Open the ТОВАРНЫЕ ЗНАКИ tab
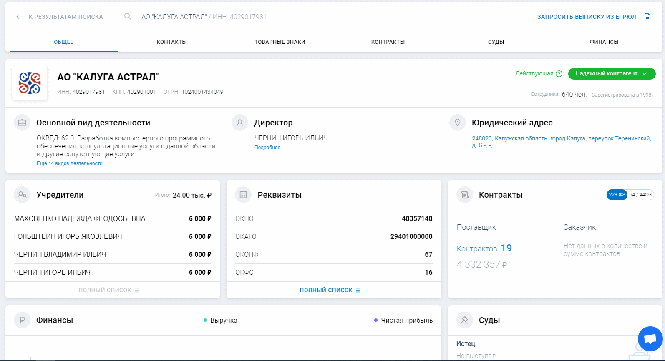The image size is (665, 361). [280, 42]
